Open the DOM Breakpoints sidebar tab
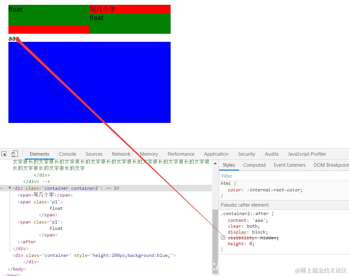 pyautogui.click(x=331, y=165)
